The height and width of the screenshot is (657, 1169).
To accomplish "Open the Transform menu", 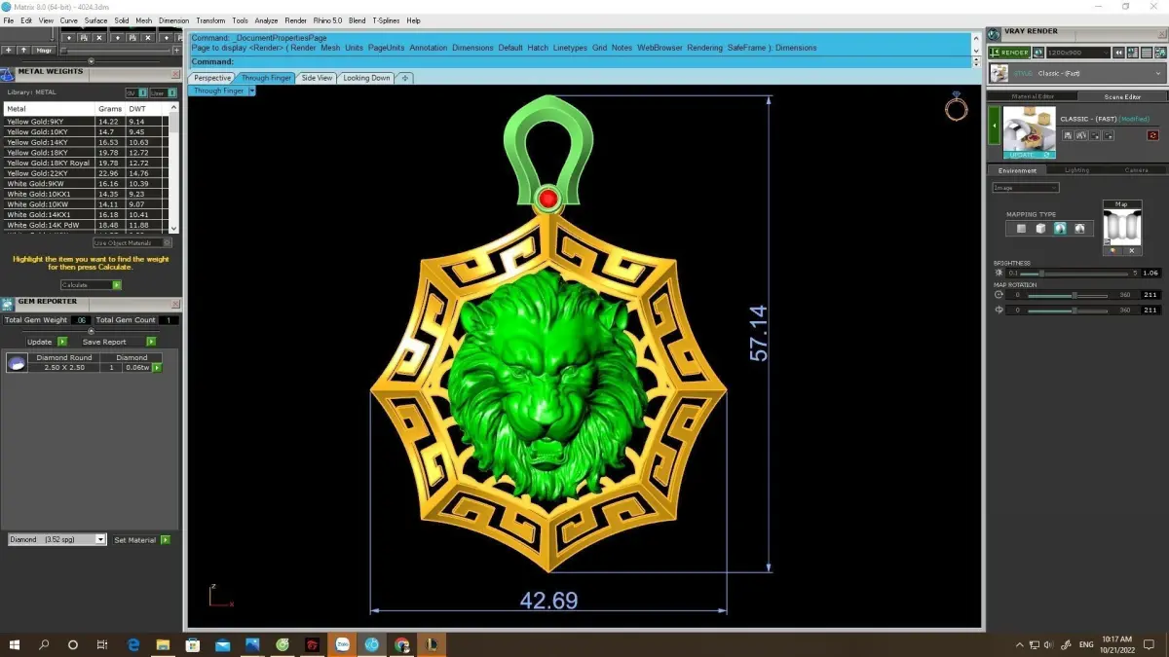I will [x=210, y=20].
